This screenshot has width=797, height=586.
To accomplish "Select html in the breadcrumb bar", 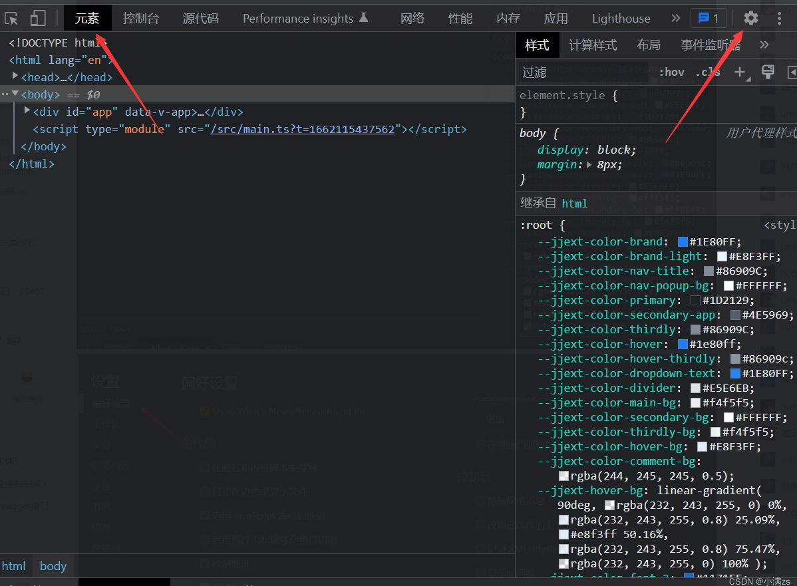I will click(14, 566).
